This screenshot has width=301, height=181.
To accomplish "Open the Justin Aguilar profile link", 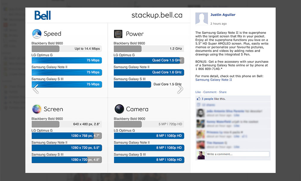I will tap(223, 14).
